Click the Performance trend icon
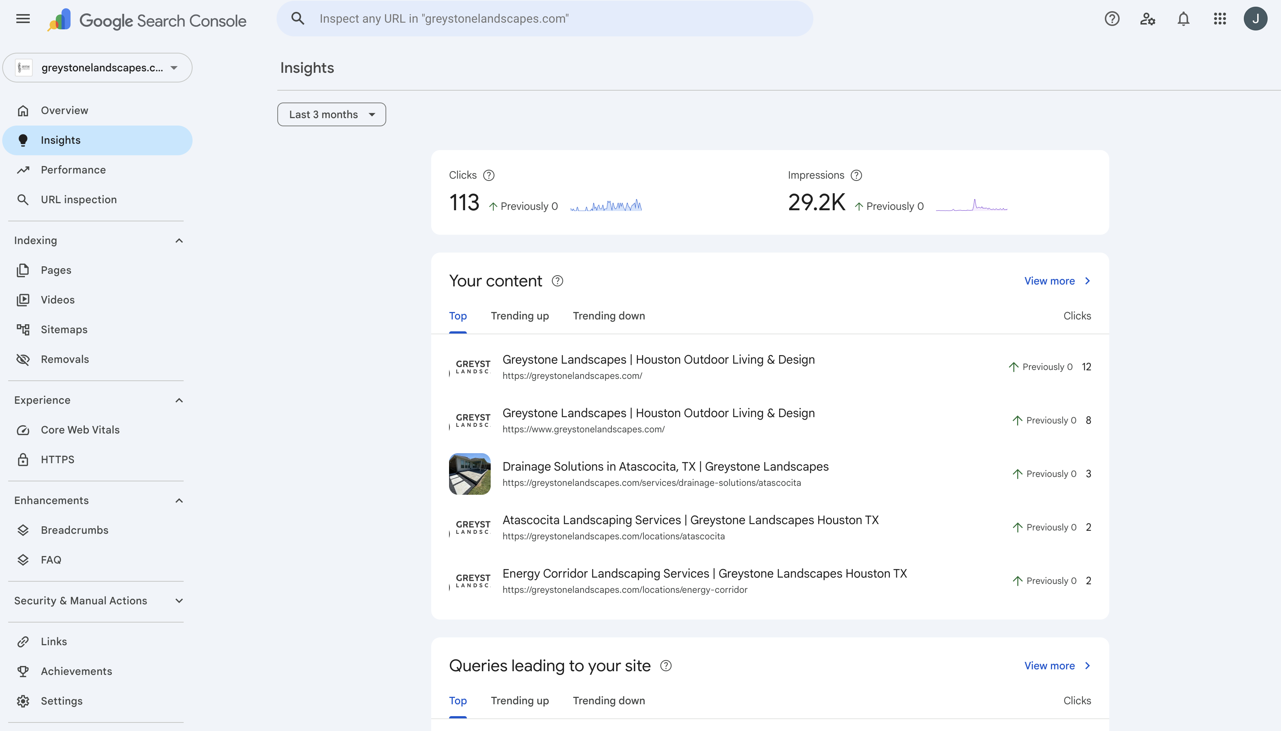Screen dimensions: 1281x731 coord(23,170)
